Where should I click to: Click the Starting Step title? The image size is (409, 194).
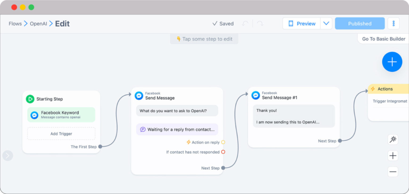50,99
